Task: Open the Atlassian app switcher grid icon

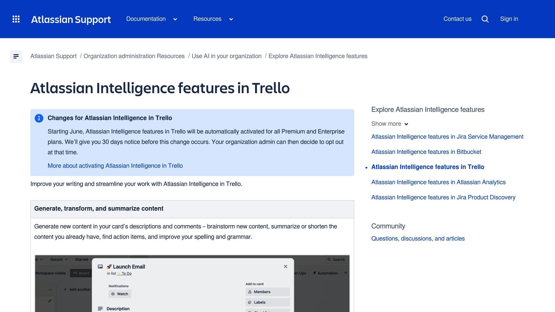Action: (x=16, y=19)
